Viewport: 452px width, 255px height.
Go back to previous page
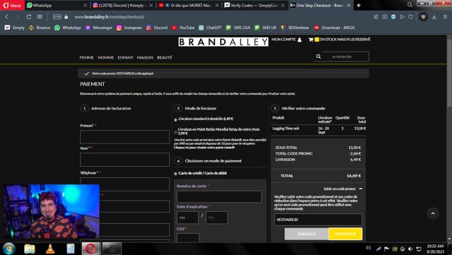click(x=7, y=17)
